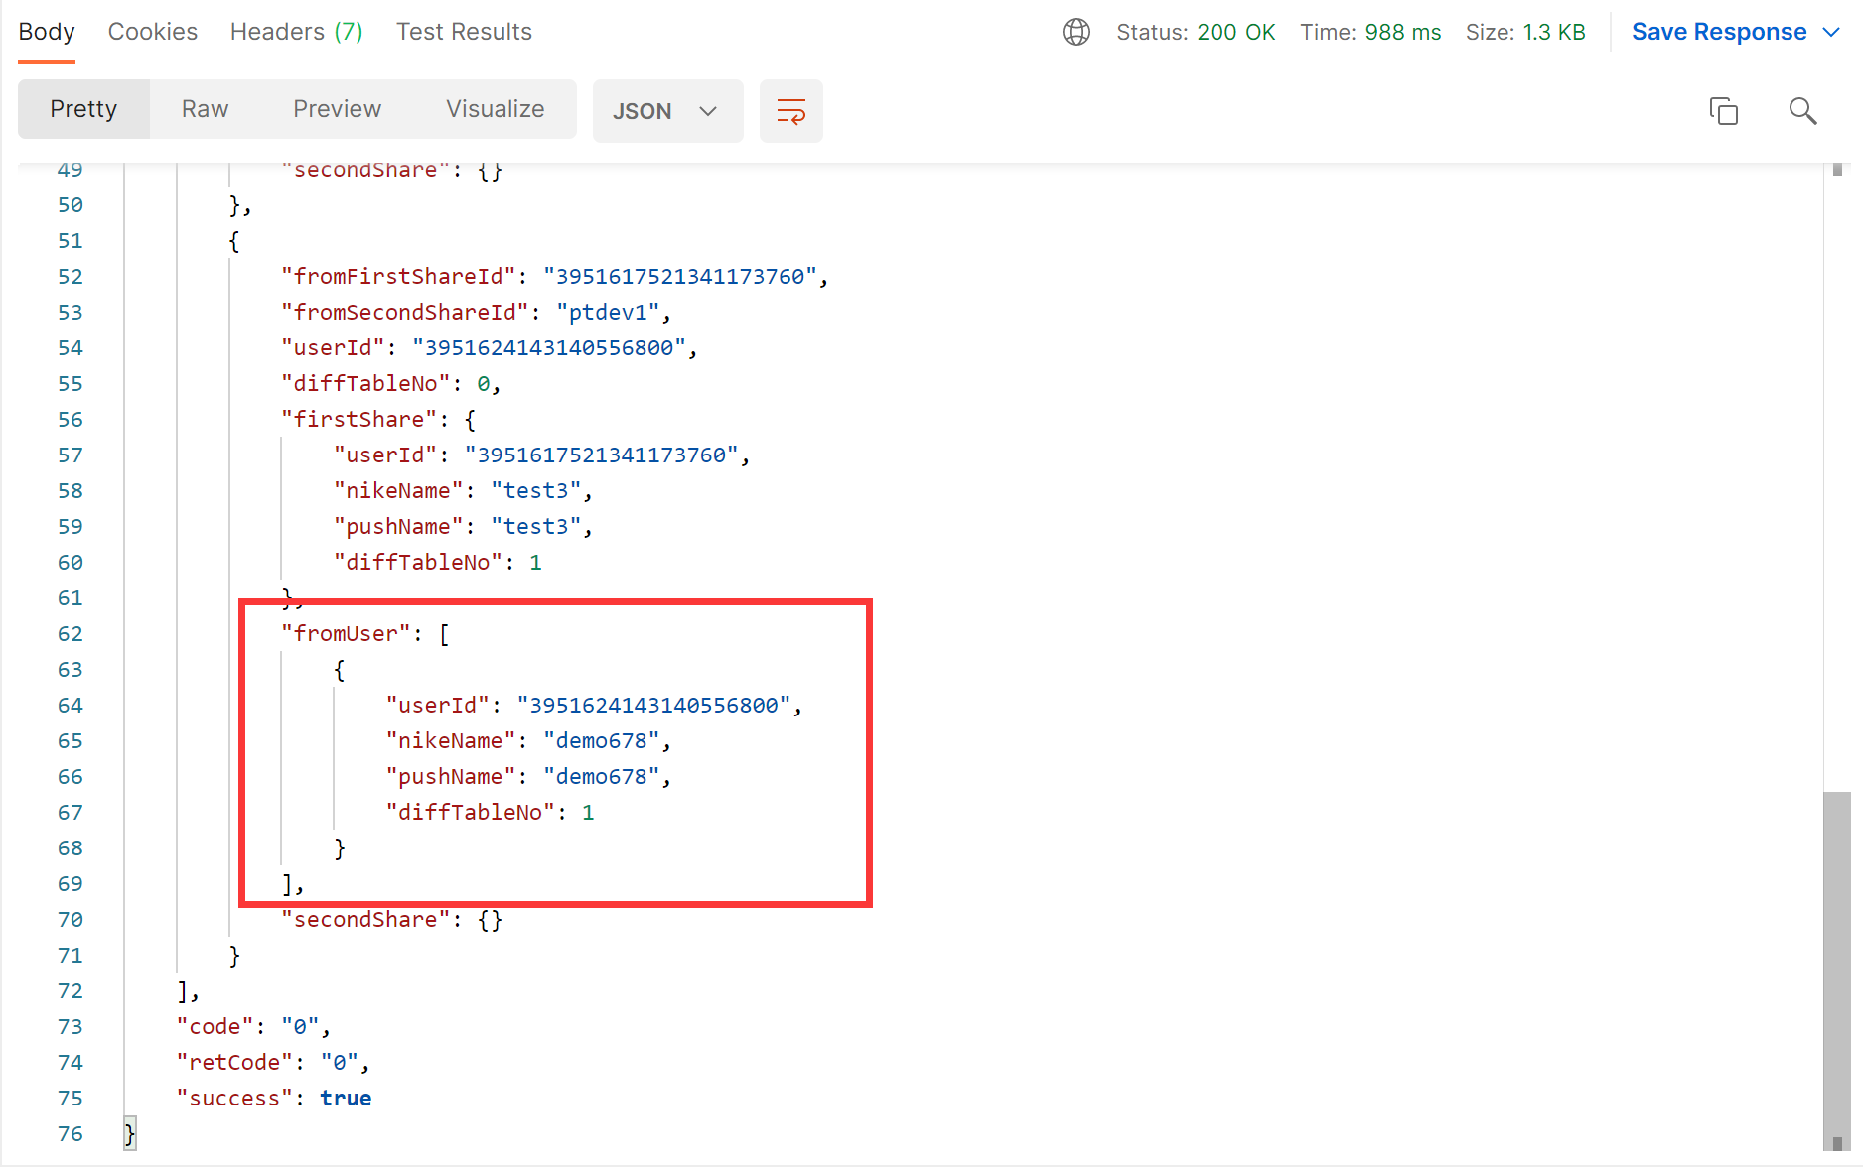The height and width of the screenshot is (1170, 1863).
Task: Click the Status: 200 OK indicator
Action: point(1196,32)
